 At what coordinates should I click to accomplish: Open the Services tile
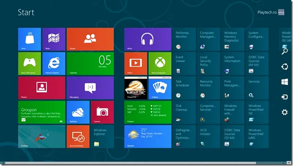point(257,88)
